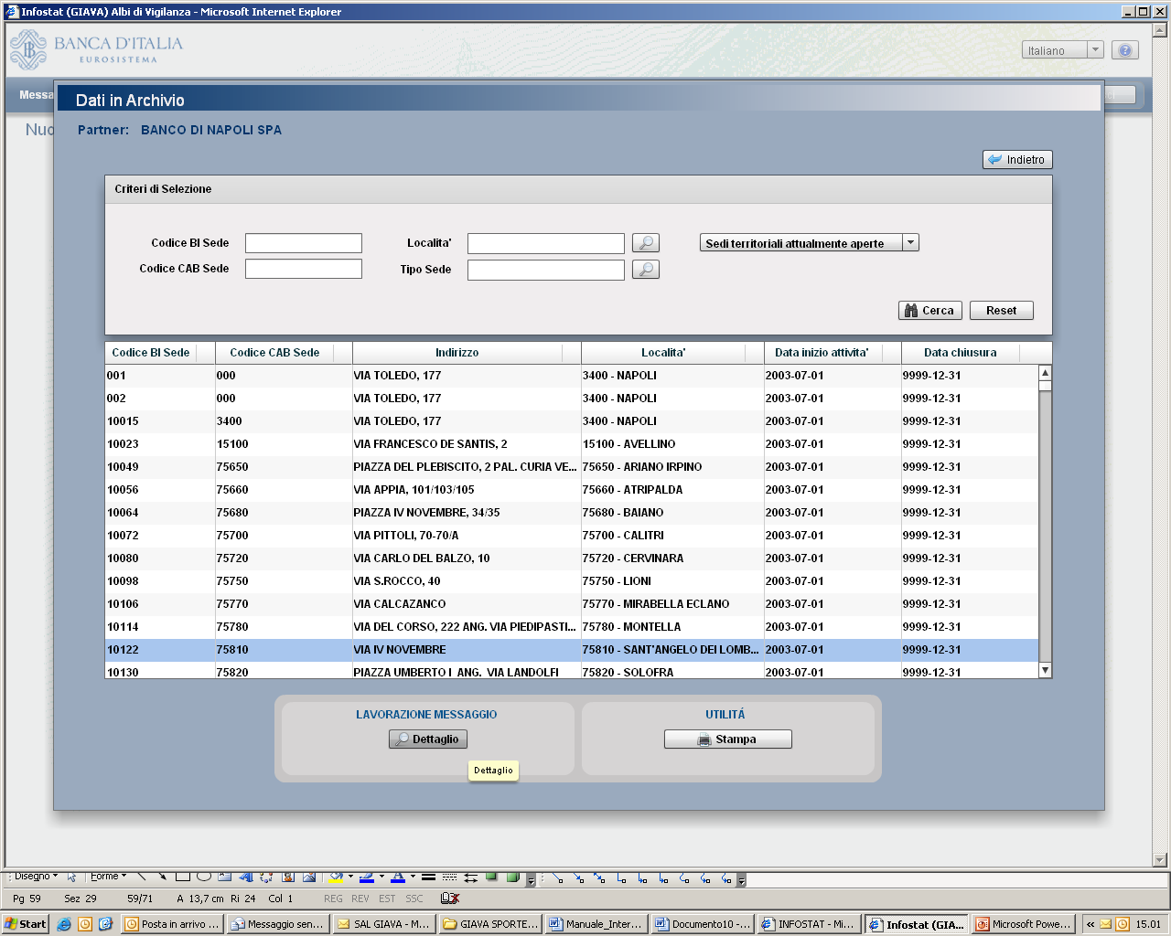This screenshot has width=1171, height=936.
Task: Switch to GIAVA SPORTE... folder taskbar window
Action: (489, 924)
